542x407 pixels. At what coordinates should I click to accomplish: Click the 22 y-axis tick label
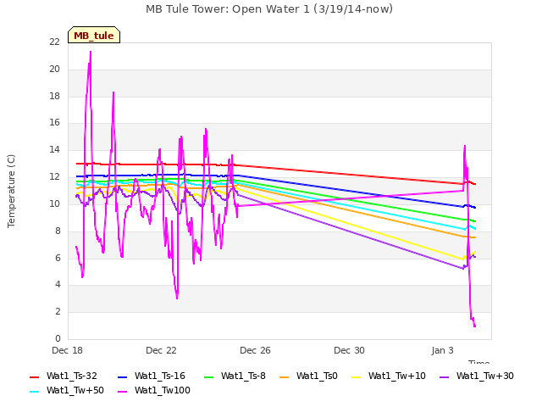[x=54, y=42]
